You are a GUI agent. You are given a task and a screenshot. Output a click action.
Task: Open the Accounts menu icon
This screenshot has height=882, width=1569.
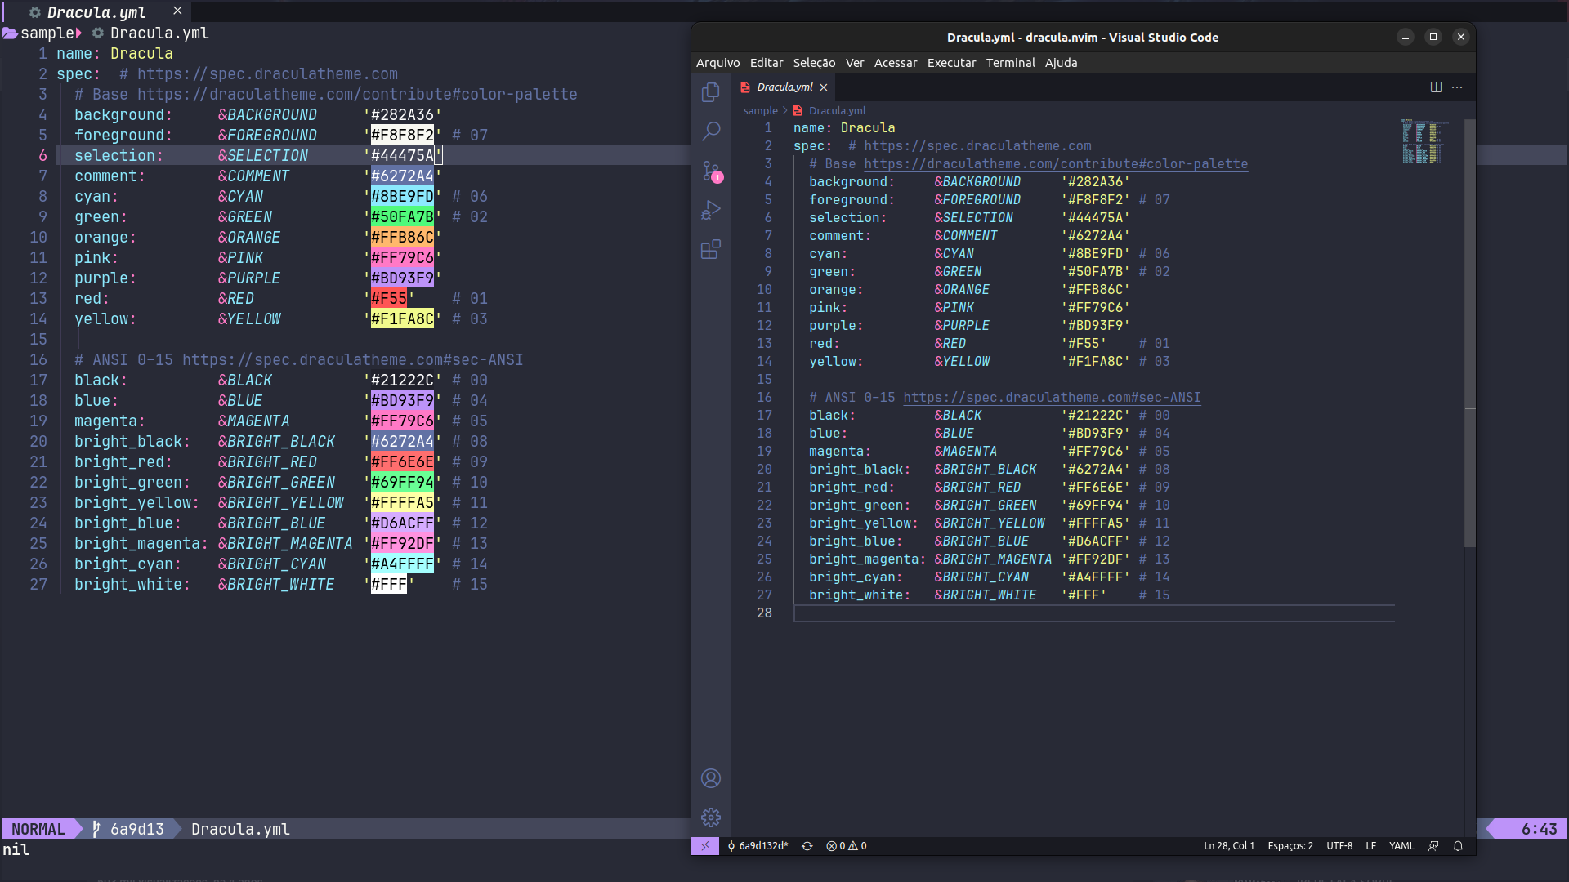(711, 778)
